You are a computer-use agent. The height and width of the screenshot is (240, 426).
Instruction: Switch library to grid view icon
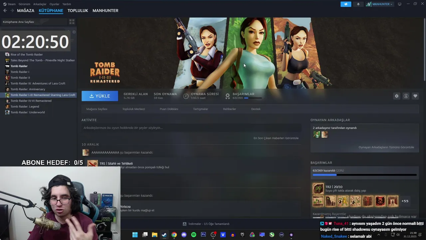(72, 22)
